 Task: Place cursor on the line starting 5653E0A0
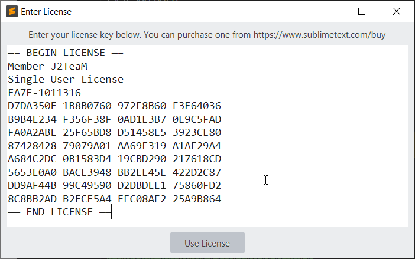click(x=114, y=172)
